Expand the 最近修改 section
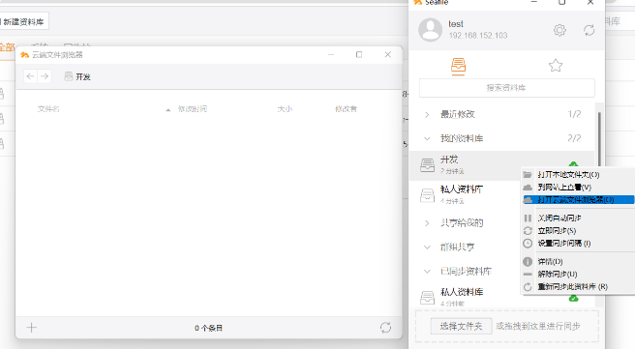 point(427,114)
